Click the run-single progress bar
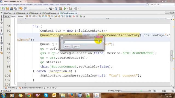This screenshot has width=175, height=98. pyautogui.click(x=135, y=91)
